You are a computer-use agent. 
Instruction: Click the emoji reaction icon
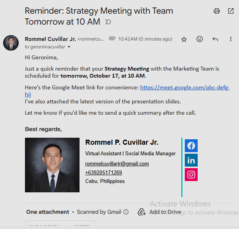200,39
